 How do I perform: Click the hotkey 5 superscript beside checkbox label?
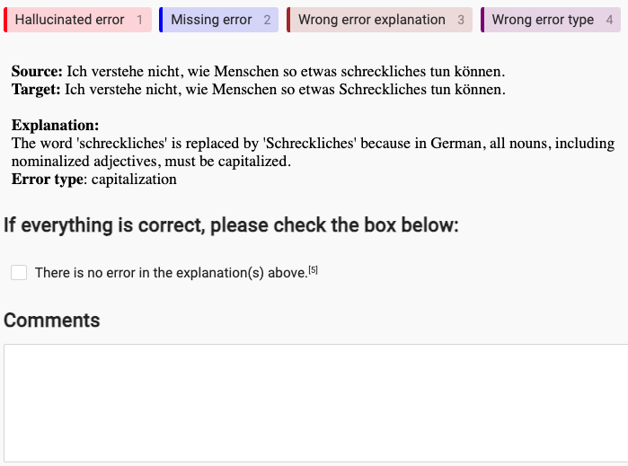(314, 270)
